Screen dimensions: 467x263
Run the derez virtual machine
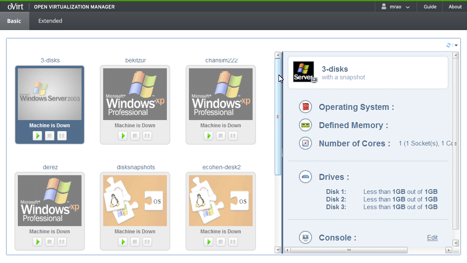[x=37, y=242]
